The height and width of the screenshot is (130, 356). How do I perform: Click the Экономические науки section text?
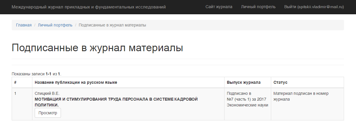pyautogui.click(x=247, y=105)
